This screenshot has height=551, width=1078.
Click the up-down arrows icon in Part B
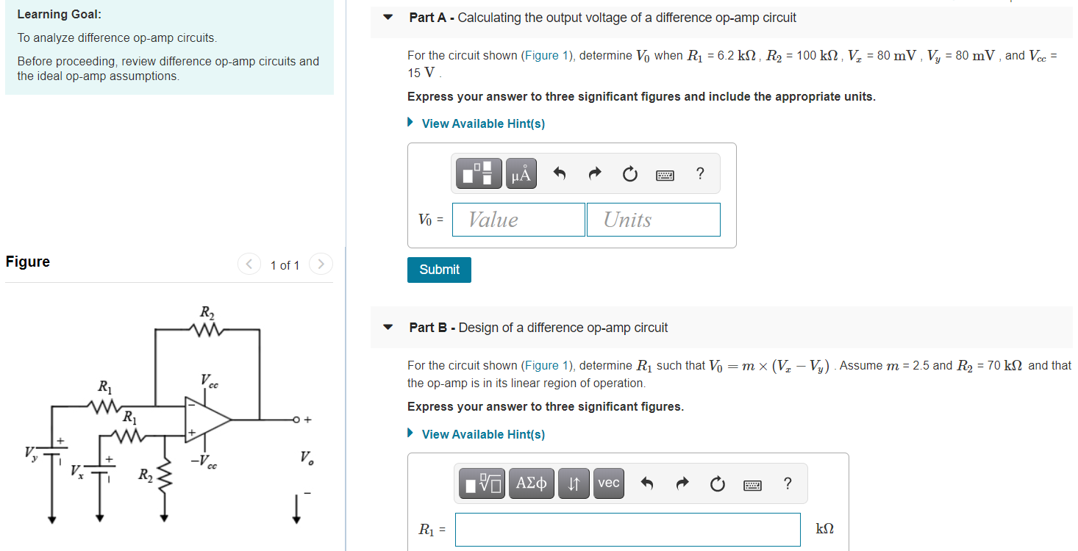[x=574, y=483]
